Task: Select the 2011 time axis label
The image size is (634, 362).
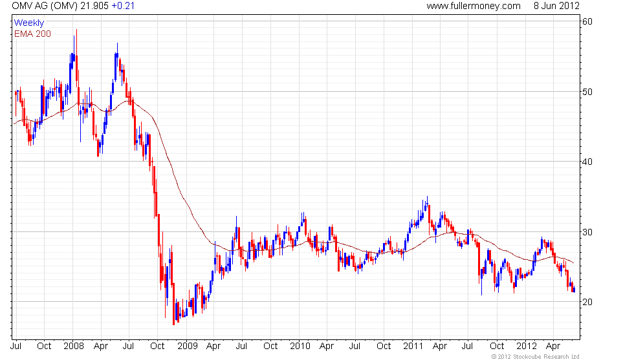Action: 413,346
